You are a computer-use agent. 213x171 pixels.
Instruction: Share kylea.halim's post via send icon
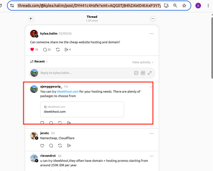(x=68, y=49)
